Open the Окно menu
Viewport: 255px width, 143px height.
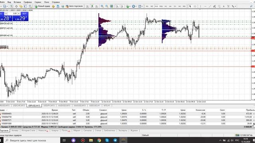click(x=47, y=2)
